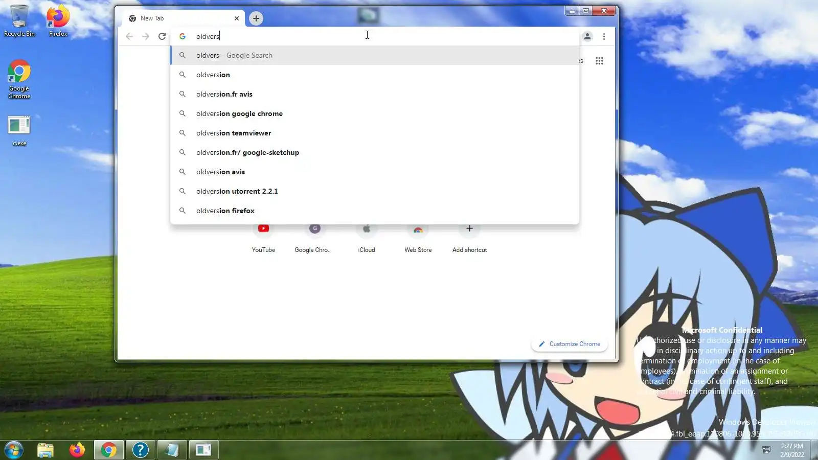
Task: Open the iCloud shortcut
Action: [367, 238]
